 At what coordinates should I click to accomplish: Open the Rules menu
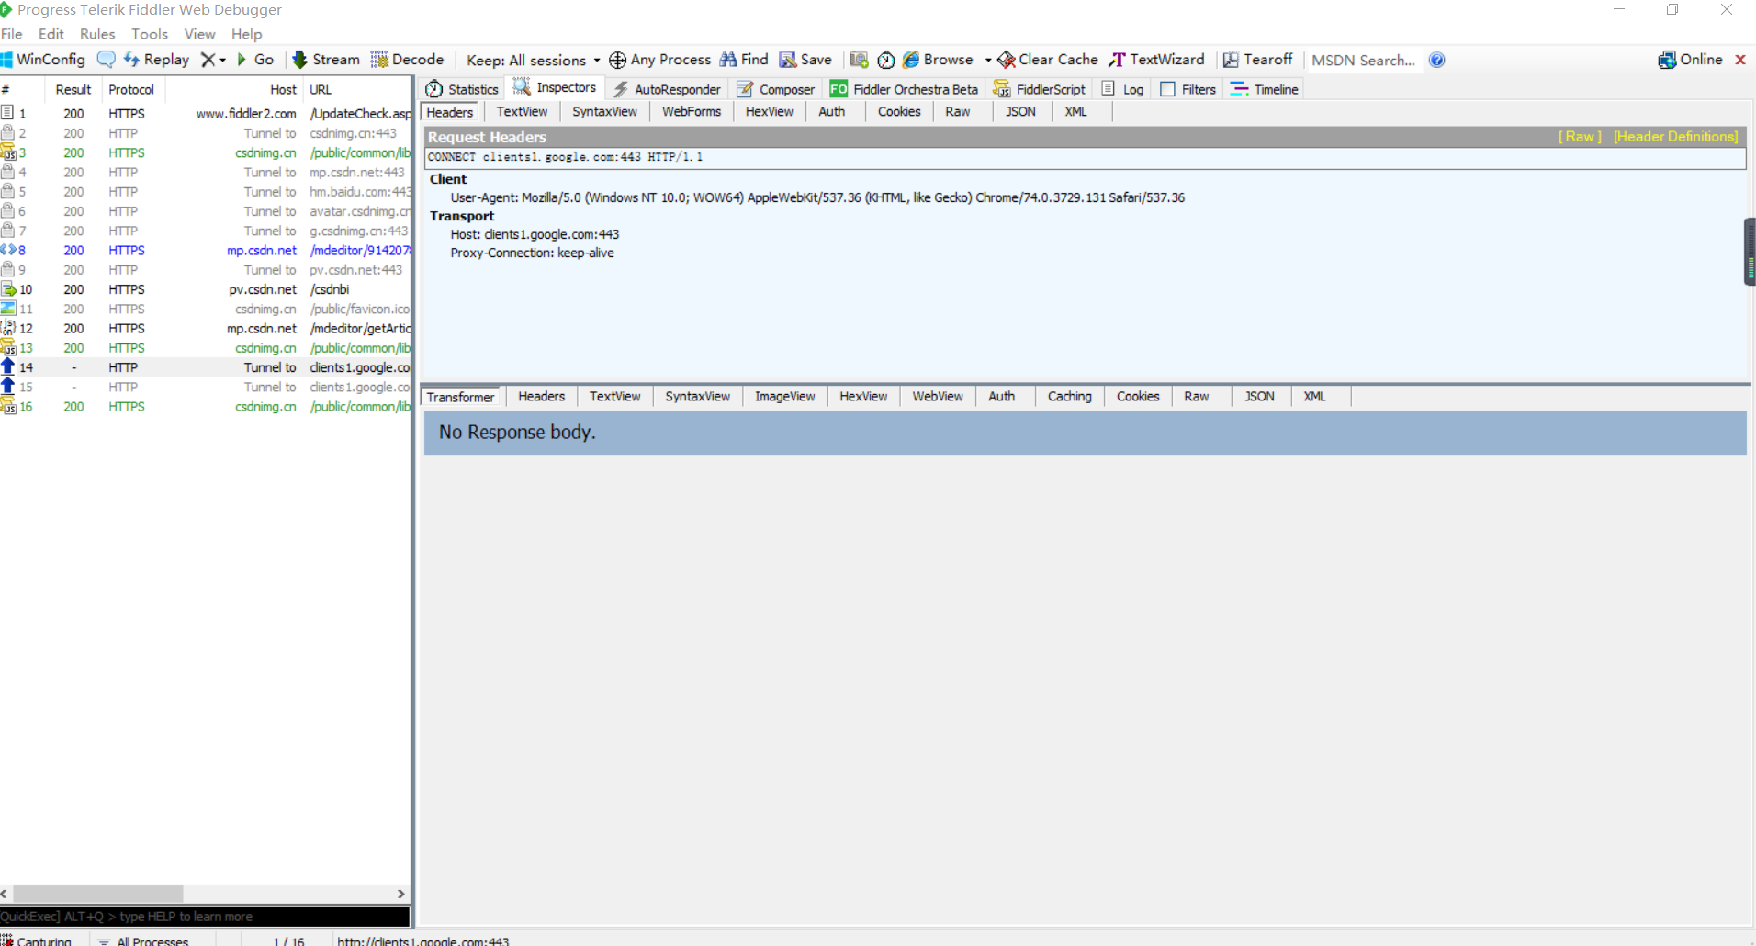(97, 34)
